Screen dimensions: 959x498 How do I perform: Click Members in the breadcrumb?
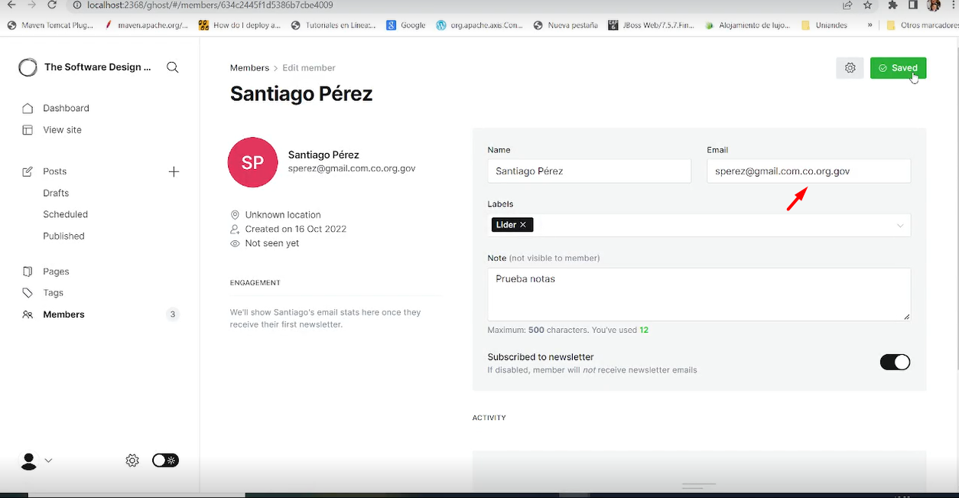click(249, 67)
